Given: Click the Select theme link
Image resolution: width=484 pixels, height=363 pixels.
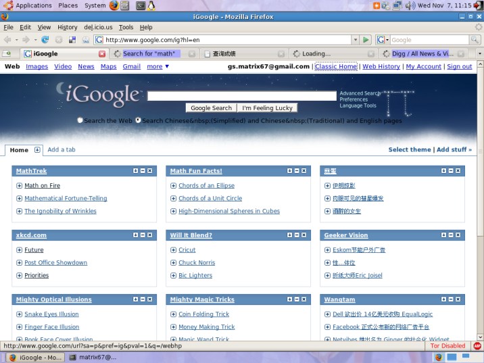Looking at the screenshot, I should [409, 149].
